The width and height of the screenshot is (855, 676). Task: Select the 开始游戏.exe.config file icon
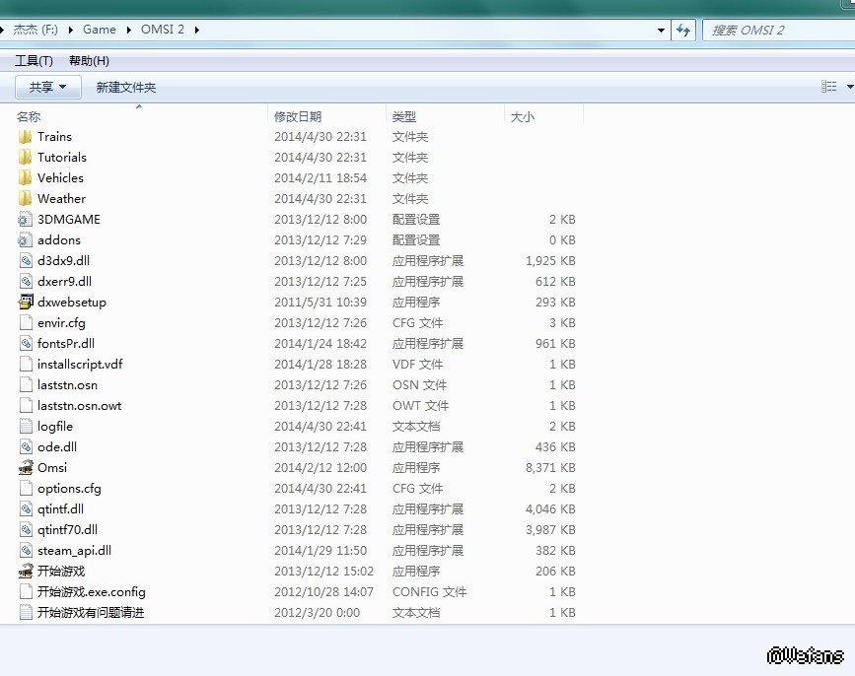coord(26,592)
